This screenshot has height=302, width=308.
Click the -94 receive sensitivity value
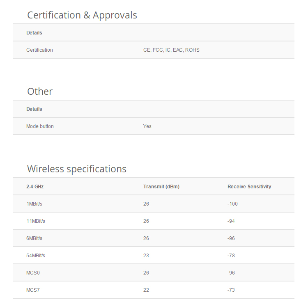tap(231, 221)
